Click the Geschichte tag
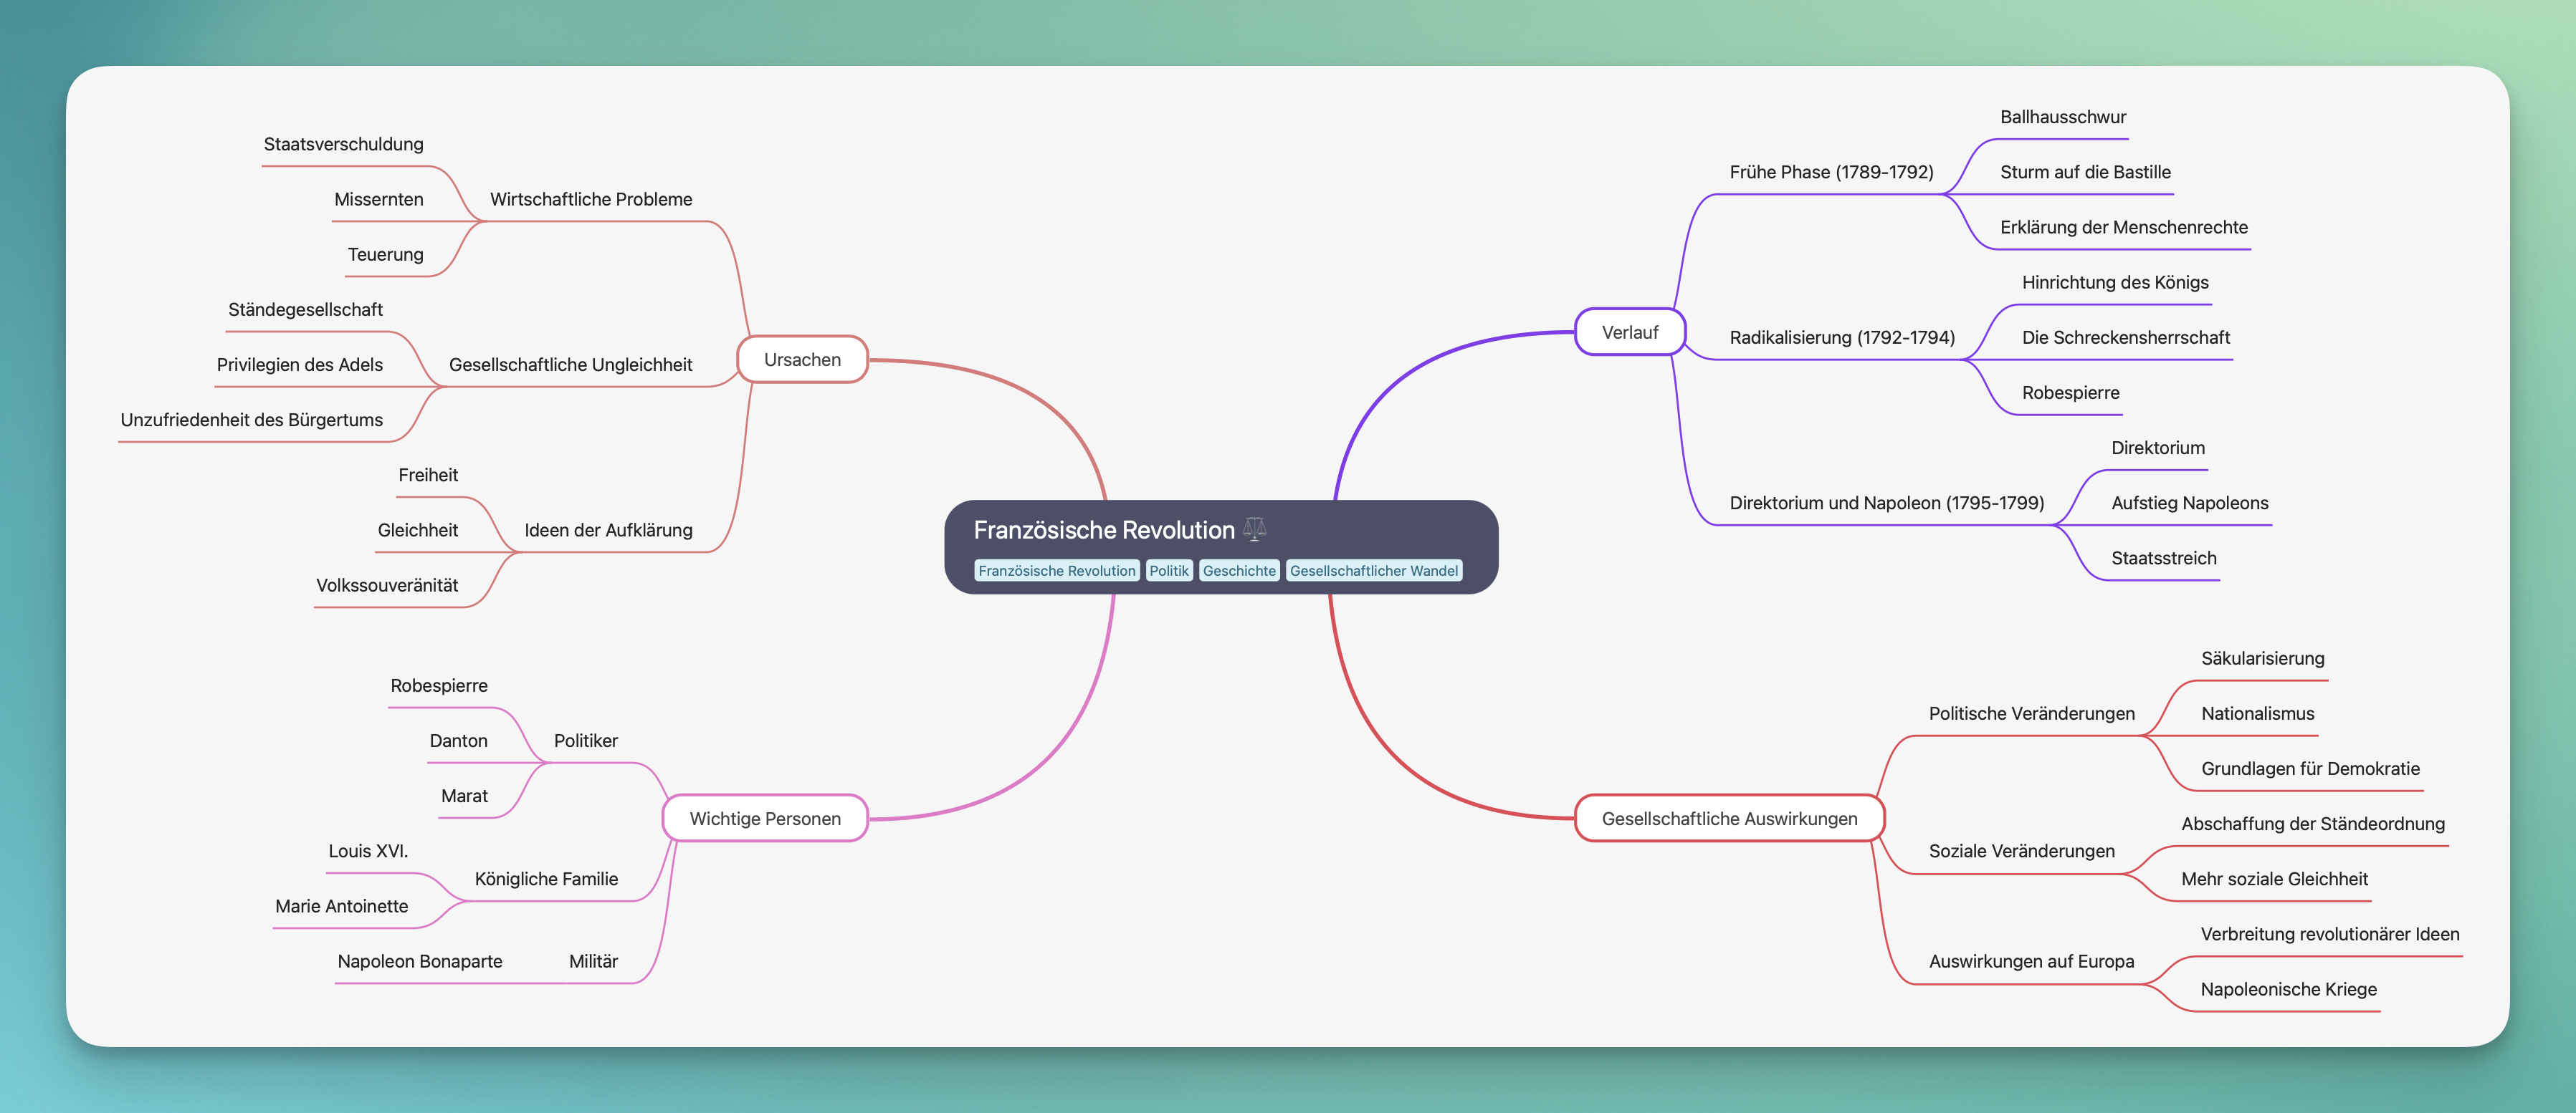2576x1113 pixels. coord(1239,571)
